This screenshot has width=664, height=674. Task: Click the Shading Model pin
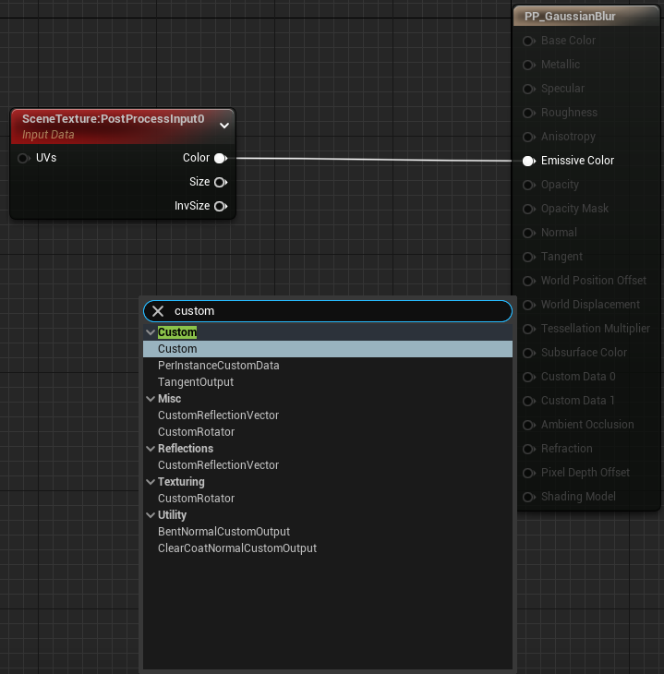pyautogui.click(x=528, y=497)
